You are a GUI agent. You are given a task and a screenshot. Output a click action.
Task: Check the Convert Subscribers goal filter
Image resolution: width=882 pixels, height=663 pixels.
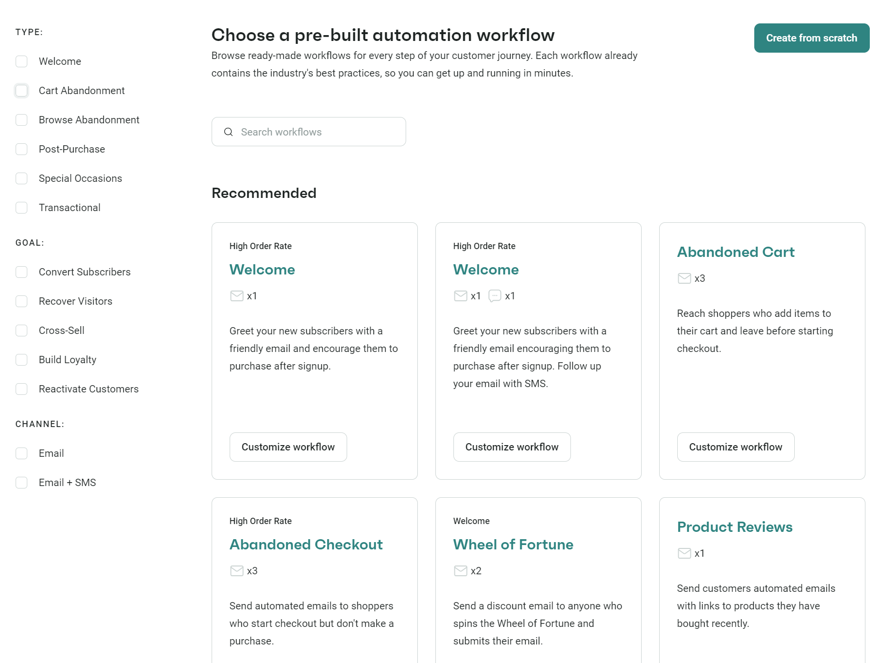point(21,272)
